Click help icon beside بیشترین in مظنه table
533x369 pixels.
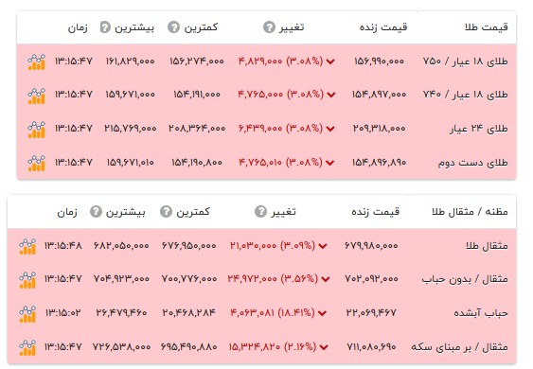[x=96, y=212]
